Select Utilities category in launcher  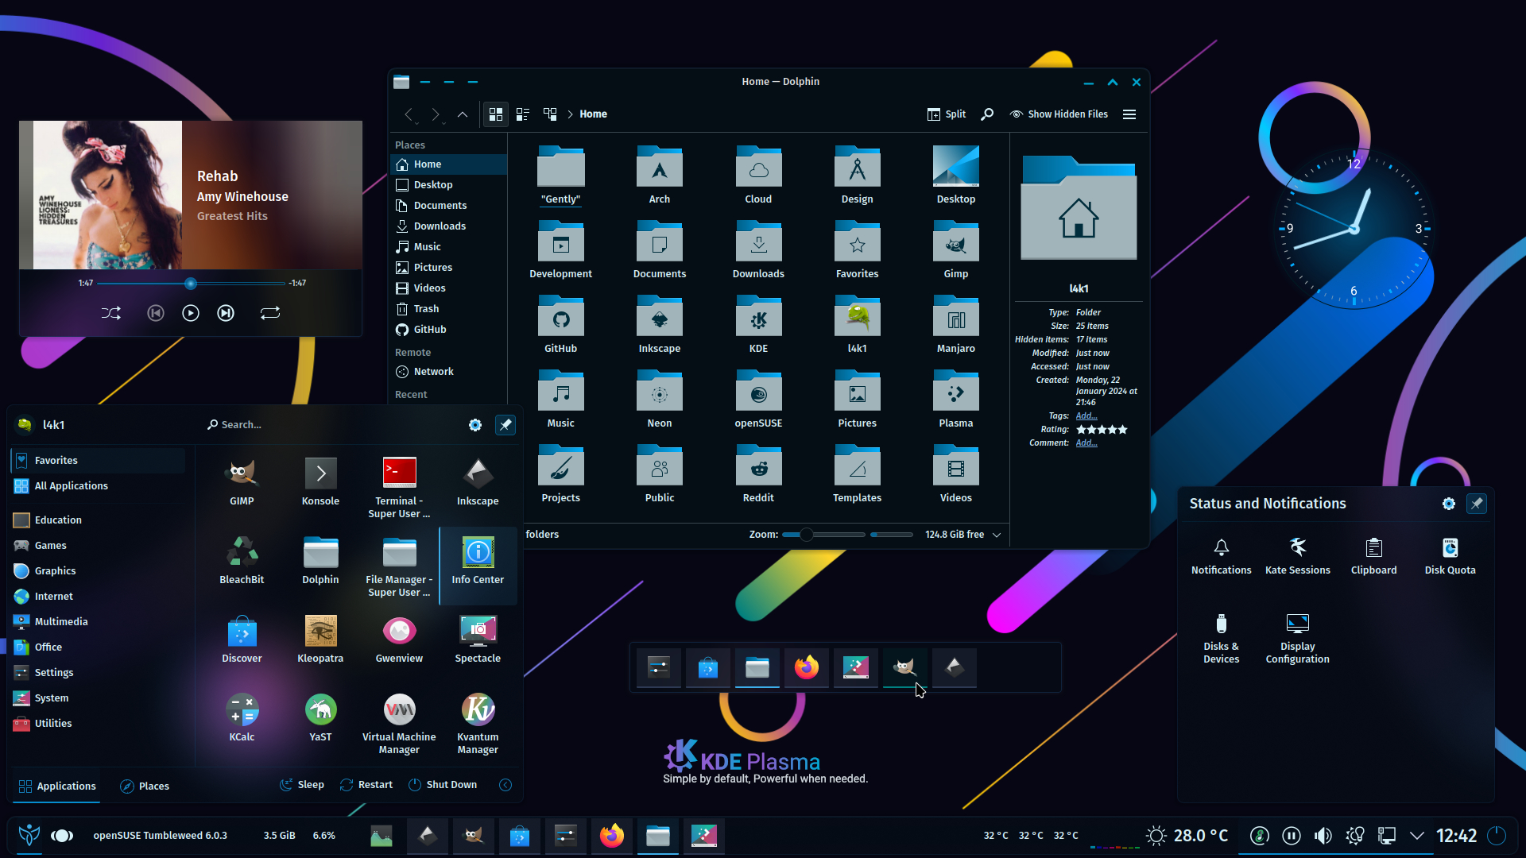(x=99, y=724)
